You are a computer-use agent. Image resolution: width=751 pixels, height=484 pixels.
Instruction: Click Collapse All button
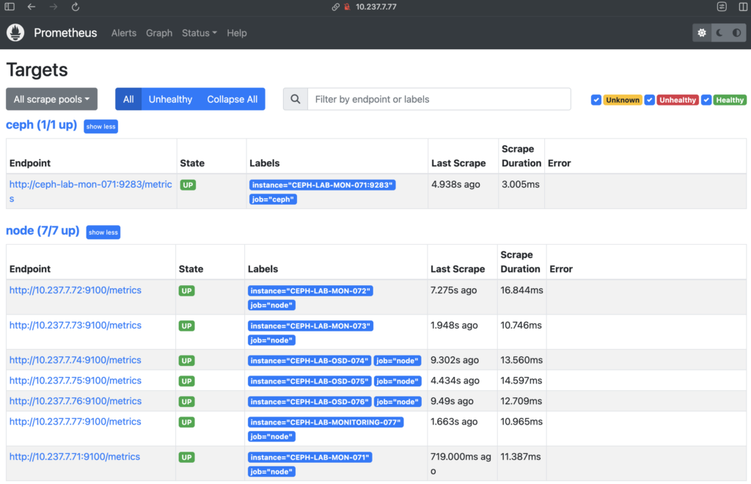tap(232, 99)
